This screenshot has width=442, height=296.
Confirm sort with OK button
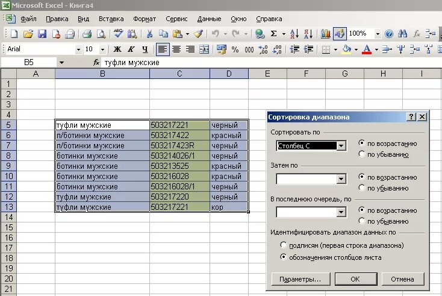[x=355, y=279]
